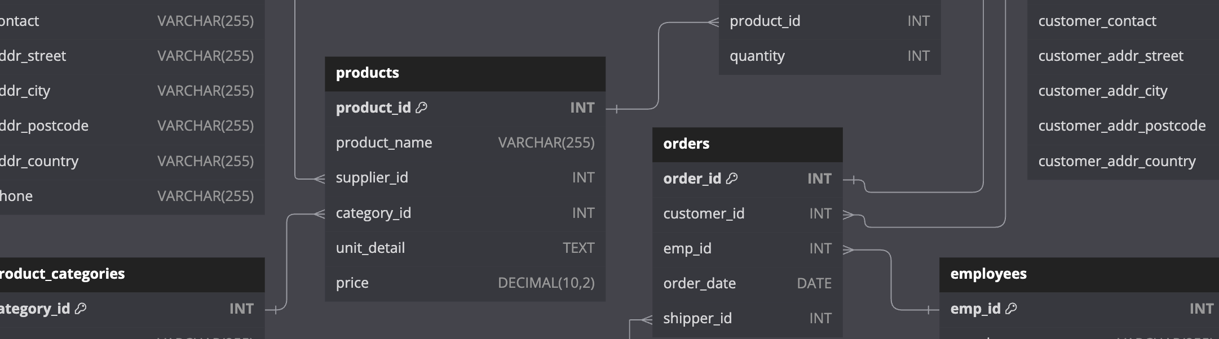The width and height of the screenshot is (1219, 339).
Task: Click the key icon beside order_id
Action: [x=732, y=179]
